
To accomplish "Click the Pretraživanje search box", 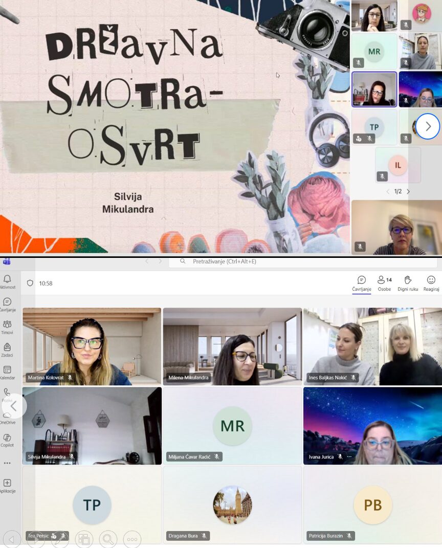I will point(302,261).
